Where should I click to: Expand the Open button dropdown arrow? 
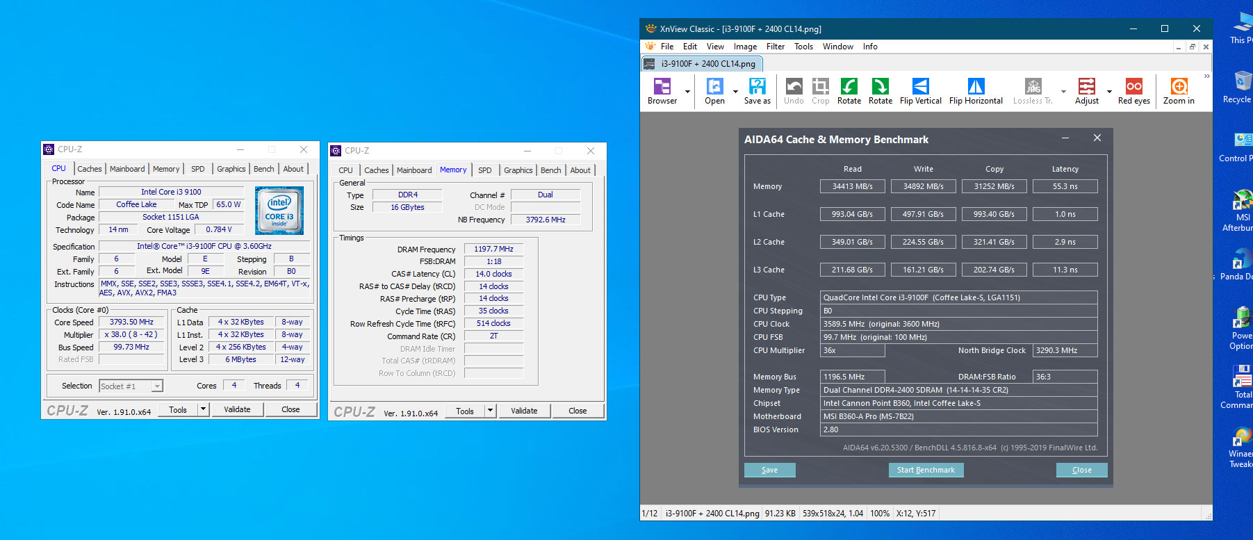coord(735,91)
